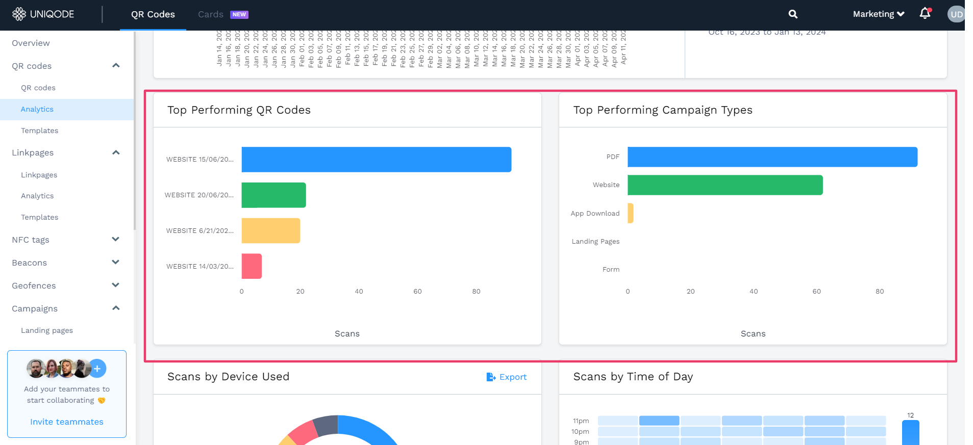Viewport: 973px width, 445px height.
Task: Export Scans by Device Used data
Action: [x=507, y=377]
